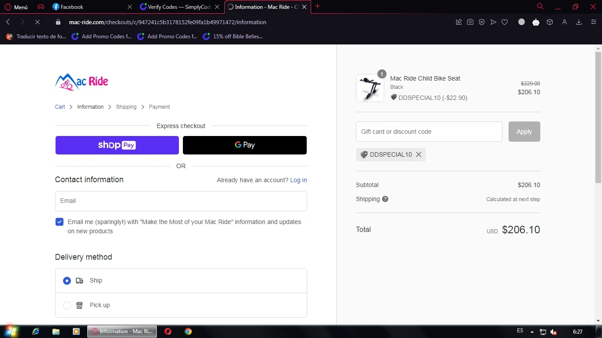
Task: Open the 'Traducir texto de fo...' bookmark
Action: click(36, 37)
